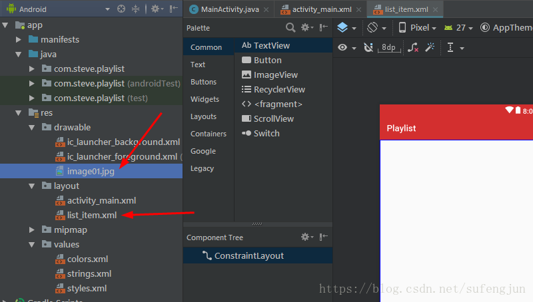Image resolution: width=533 pixels, height=302 pixels.
Task: Close the list_item.xml tab
Action: click(x=436, y=10)
